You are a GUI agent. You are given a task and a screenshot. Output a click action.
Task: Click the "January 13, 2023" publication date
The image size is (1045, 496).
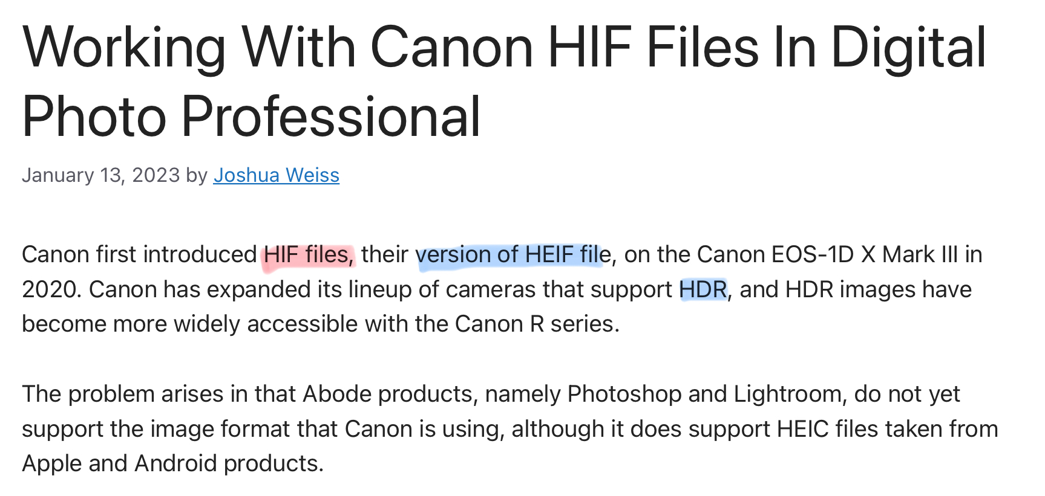101,175
